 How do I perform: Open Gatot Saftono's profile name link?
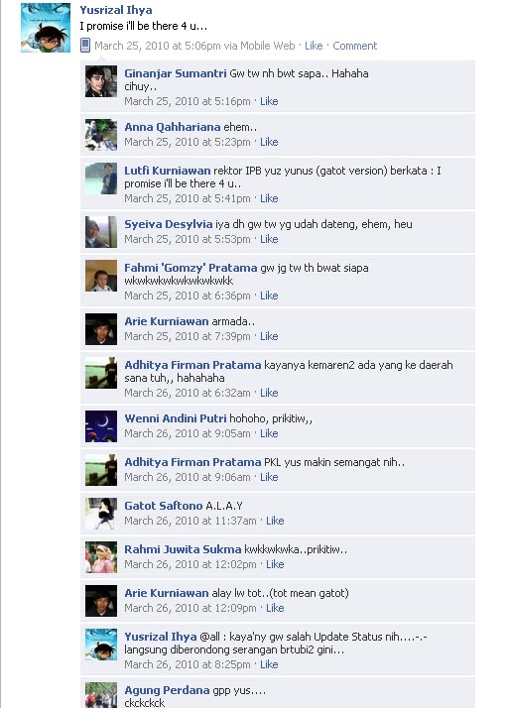(x=163, y=506)
